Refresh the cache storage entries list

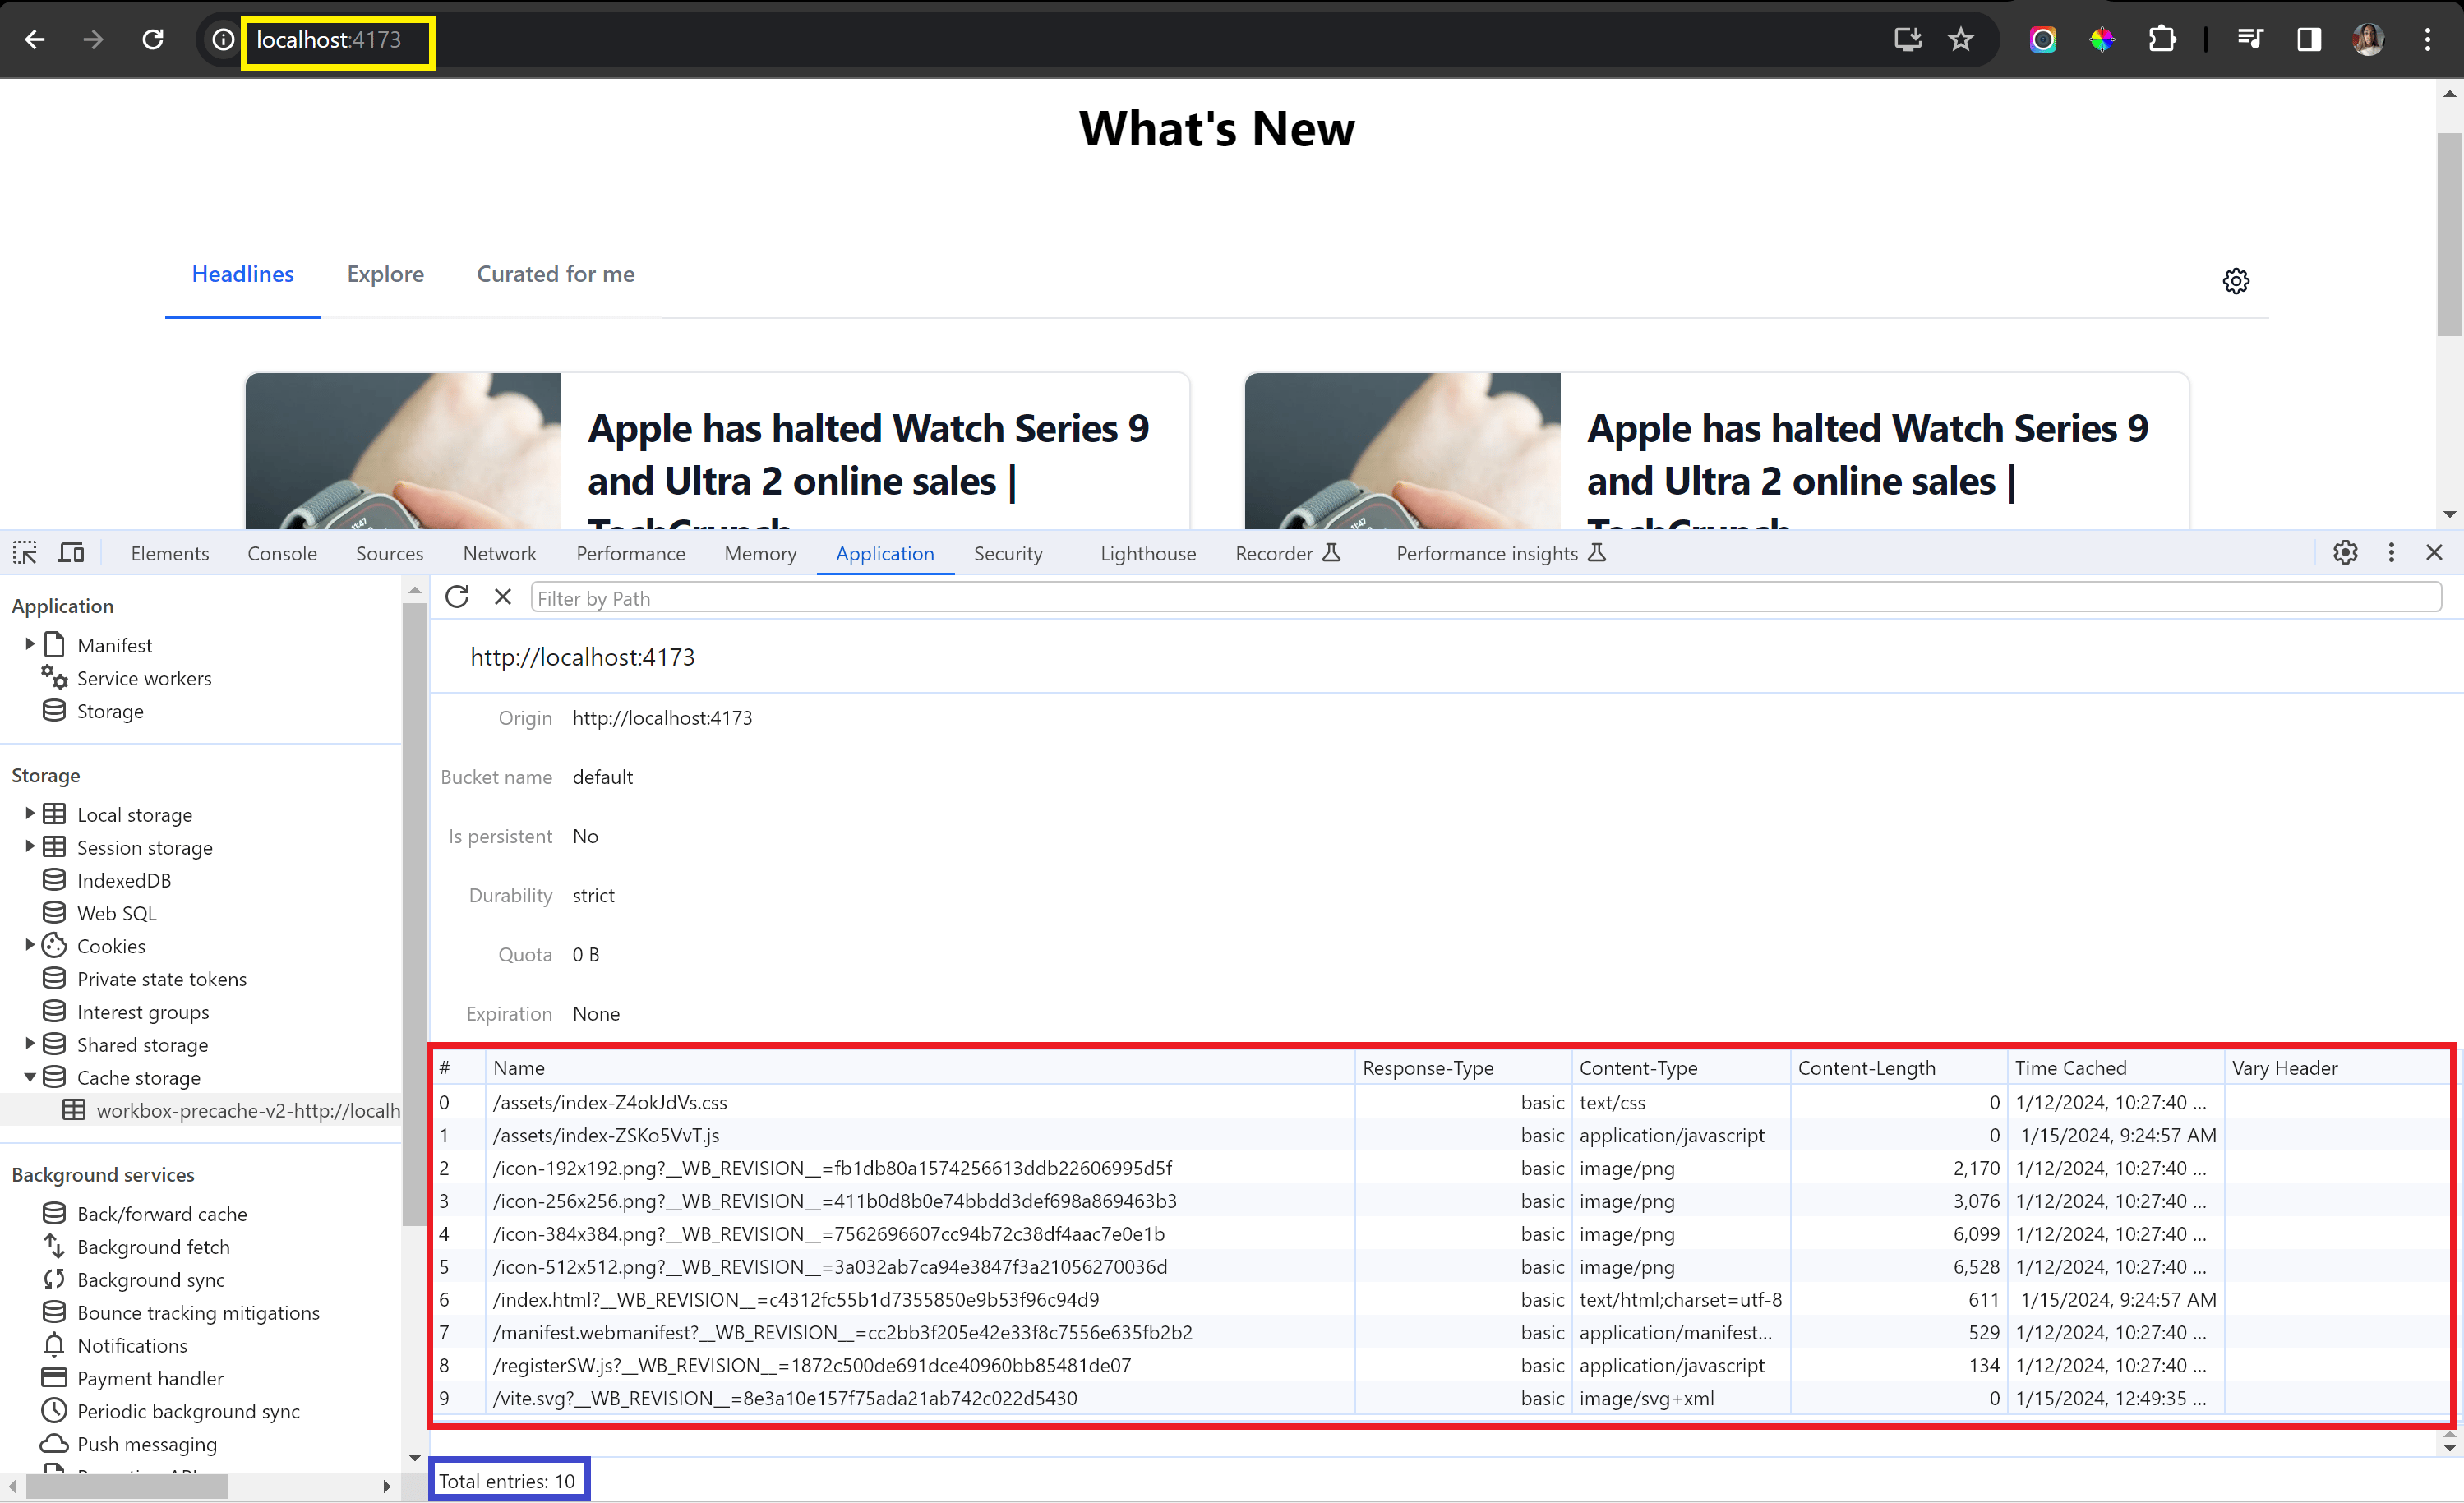[x=457, y=597]
